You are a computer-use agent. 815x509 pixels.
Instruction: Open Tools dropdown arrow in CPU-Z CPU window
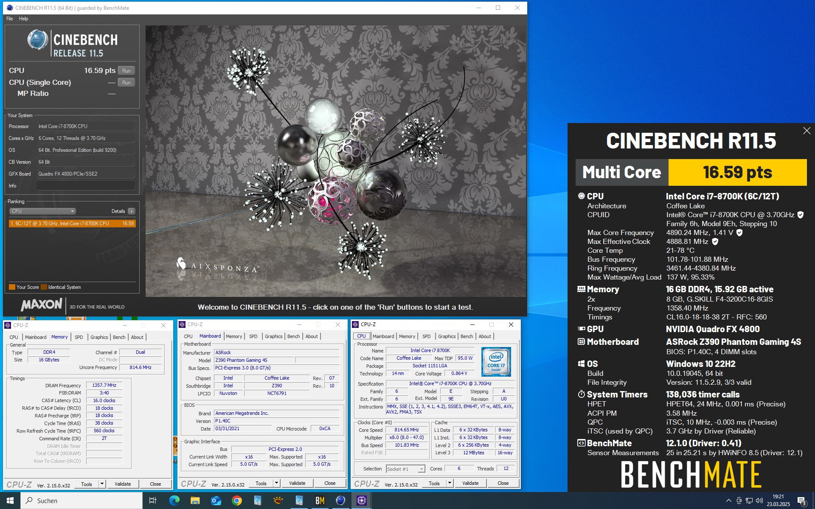pyautogui.click(x=450, y=483)
